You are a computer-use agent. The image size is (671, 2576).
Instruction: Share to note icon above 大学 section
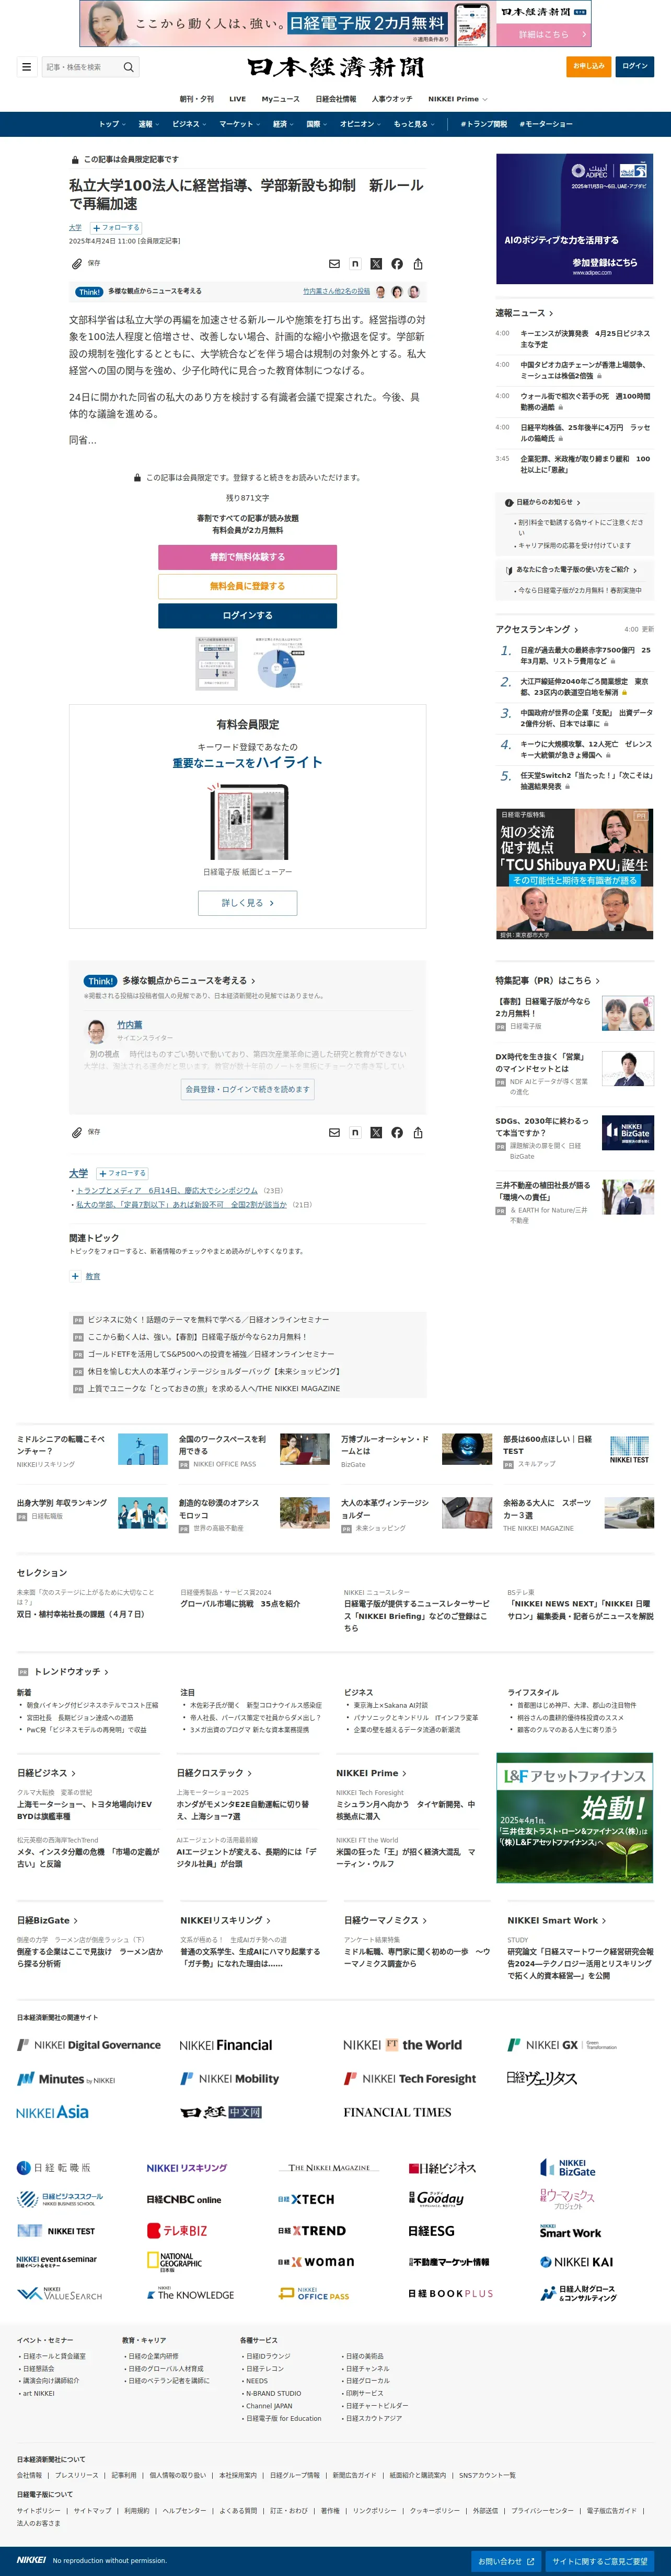point(355,1133)
